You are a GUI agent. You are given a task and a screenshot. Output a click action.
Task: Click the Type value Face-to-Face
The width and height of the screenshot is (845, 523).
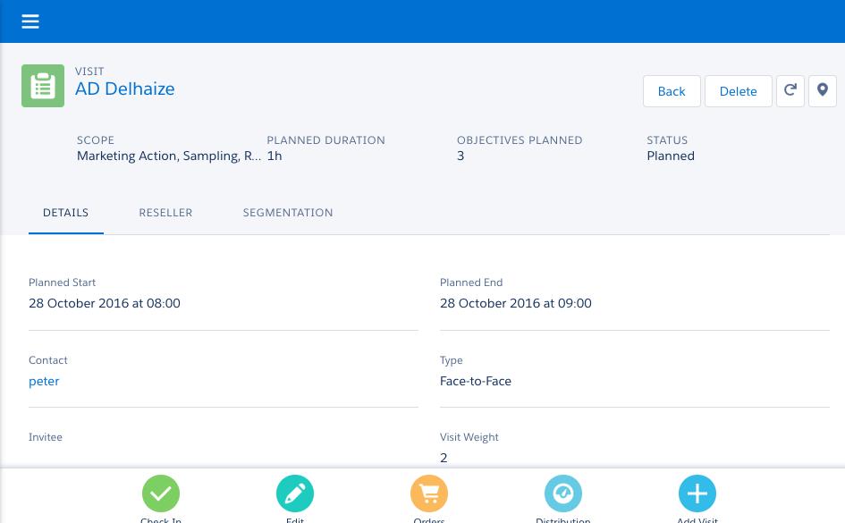click(476, 382)
